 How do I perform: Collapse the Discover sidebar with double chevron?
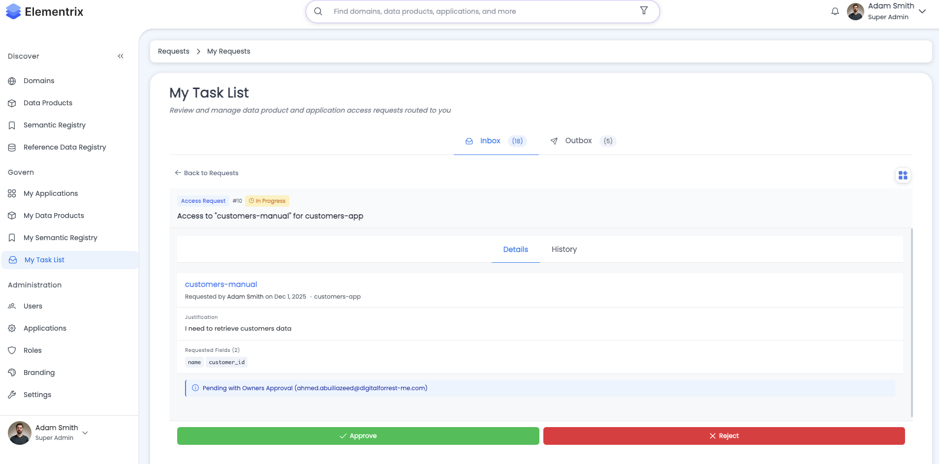click(x=121, y=56)
